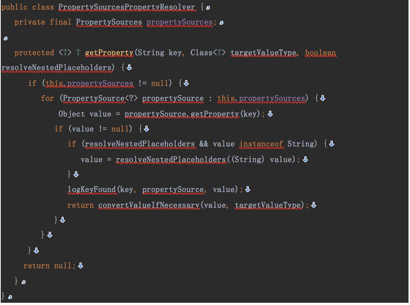Click the resolveNestedPlaceholders parameter on the wrapped signature line
The height and width of the screenshot is (305, 410).
[x=57, y=68]
